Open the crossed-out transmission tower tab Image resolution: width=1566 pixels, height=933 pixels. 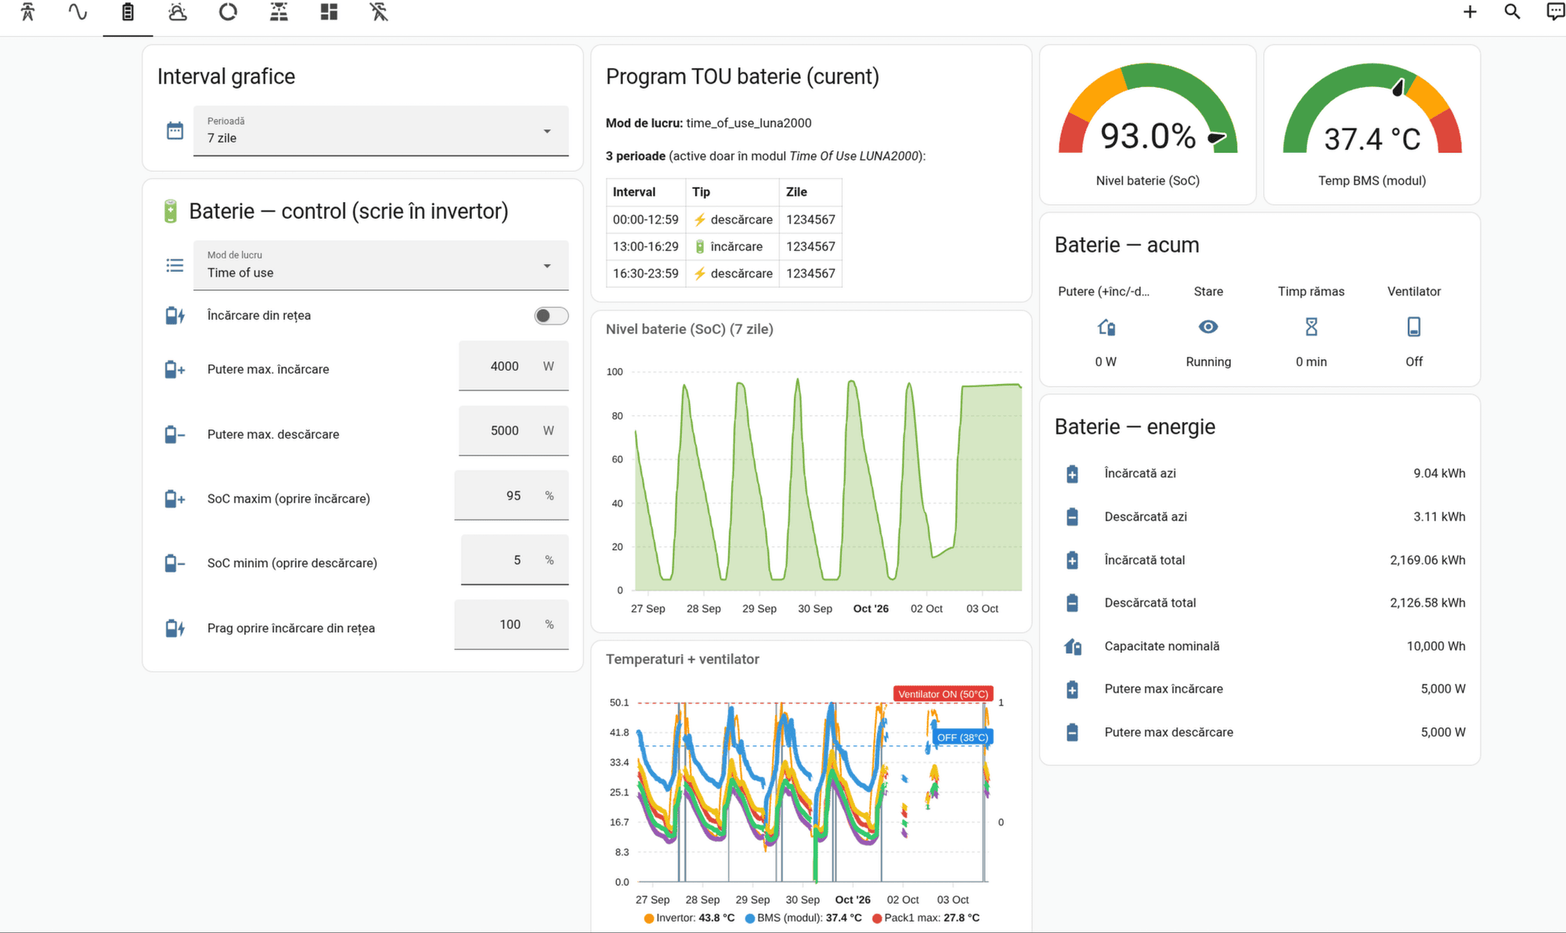coord(379,12)
